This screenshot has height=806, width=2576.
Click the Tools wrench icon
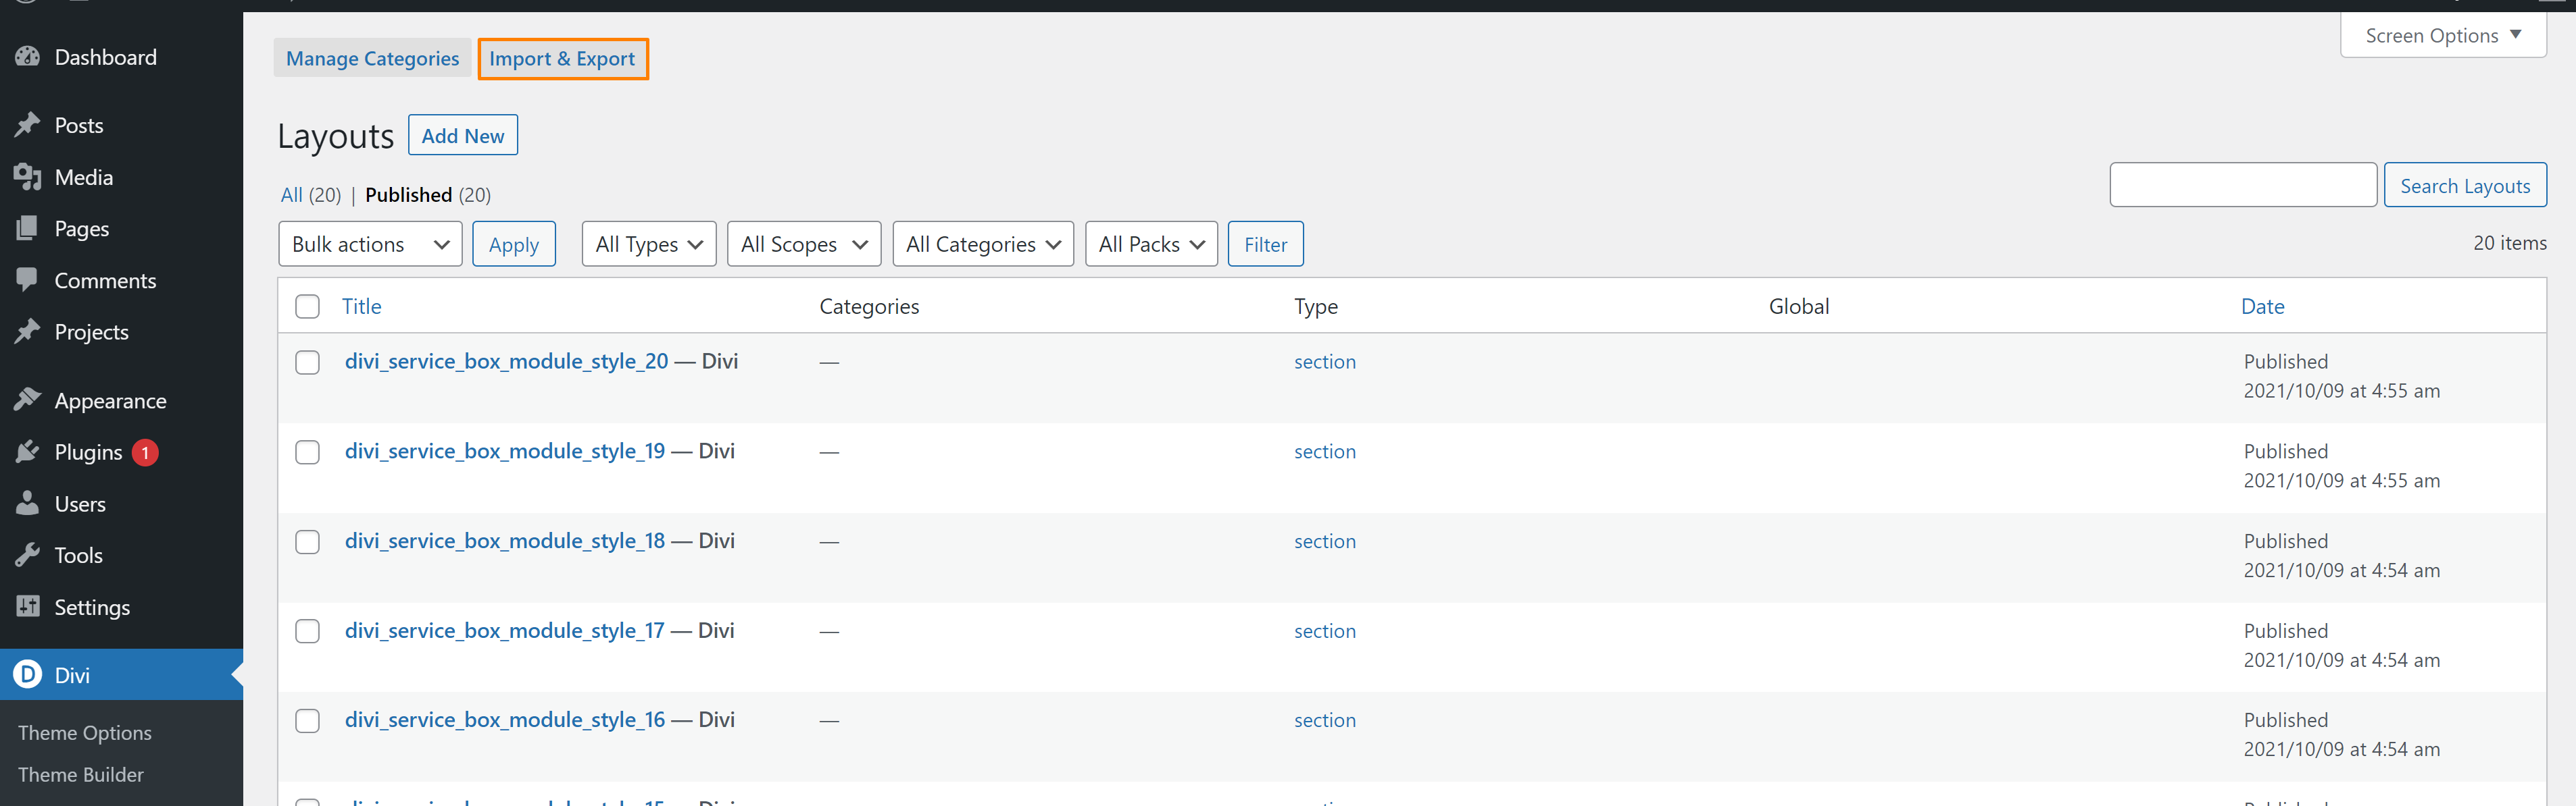click(28, 556)
